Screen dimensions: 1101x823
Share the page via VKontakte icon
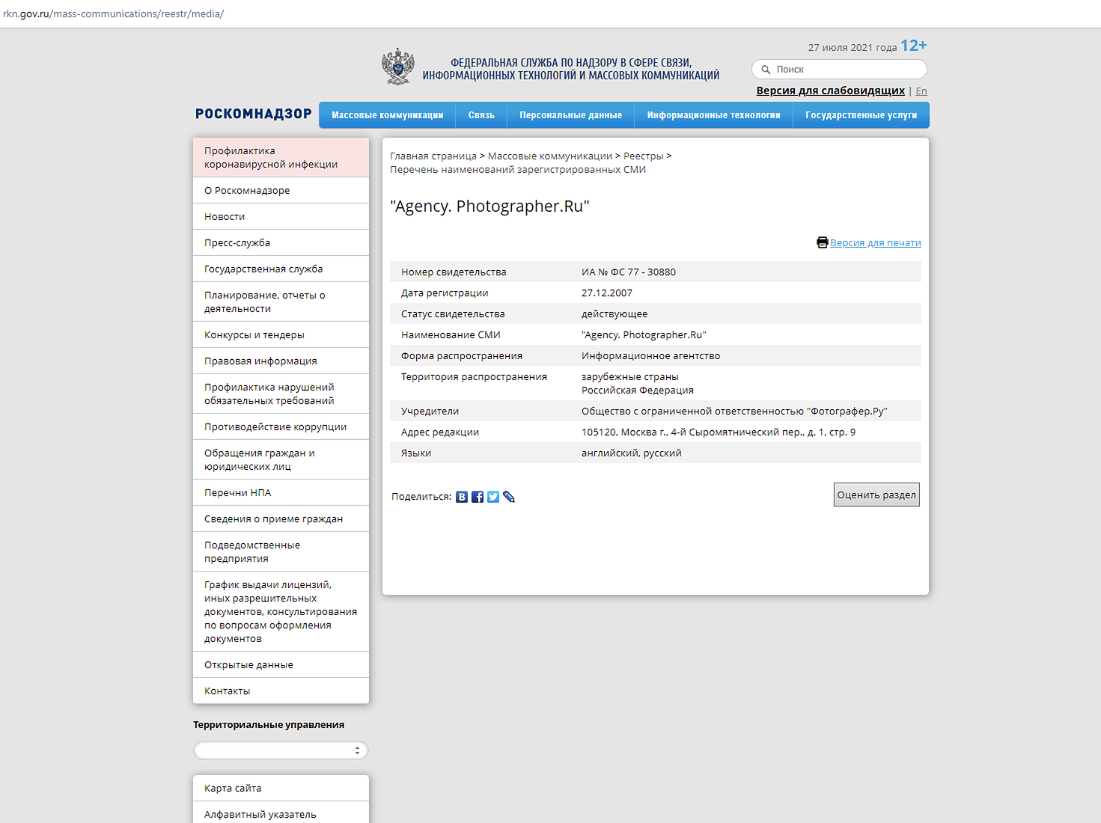462,497
